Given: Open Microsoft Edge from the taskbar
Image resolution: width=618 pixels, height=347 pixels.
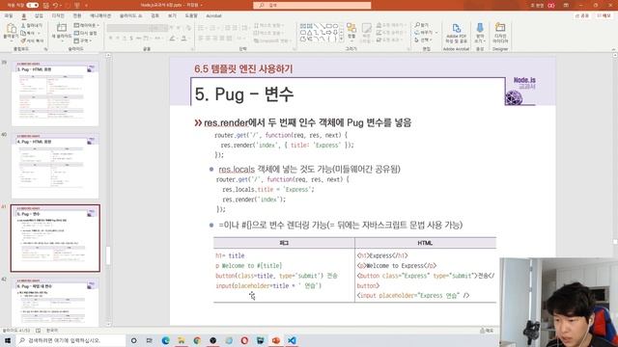Looking at the screenshot, I should [x=165, y=340].
